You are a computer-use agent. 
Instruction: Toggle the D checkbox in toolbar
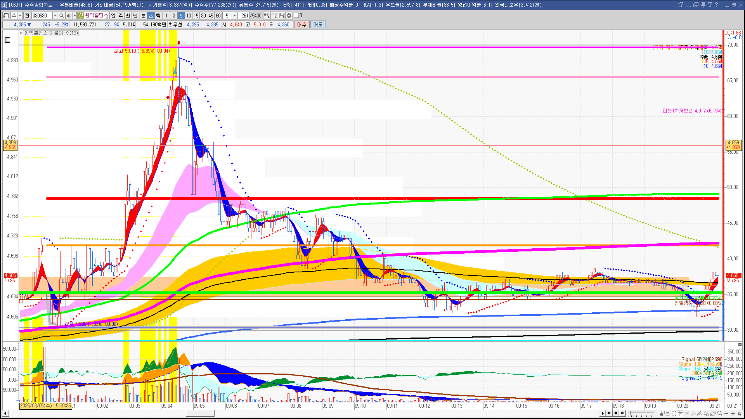click(x=296, y=16)
